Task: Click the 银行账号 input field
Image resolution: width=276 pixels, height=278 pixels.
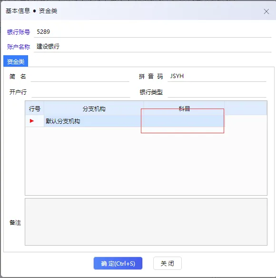Action: click(x=152, y=32)
